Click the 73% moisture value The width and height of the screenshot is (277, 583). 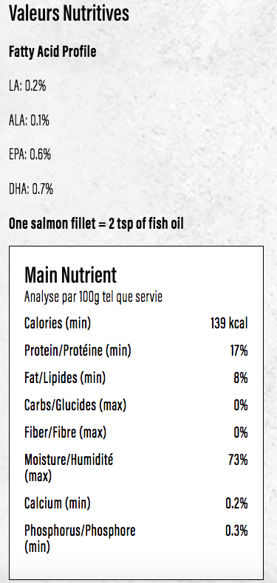coord(239,460)
